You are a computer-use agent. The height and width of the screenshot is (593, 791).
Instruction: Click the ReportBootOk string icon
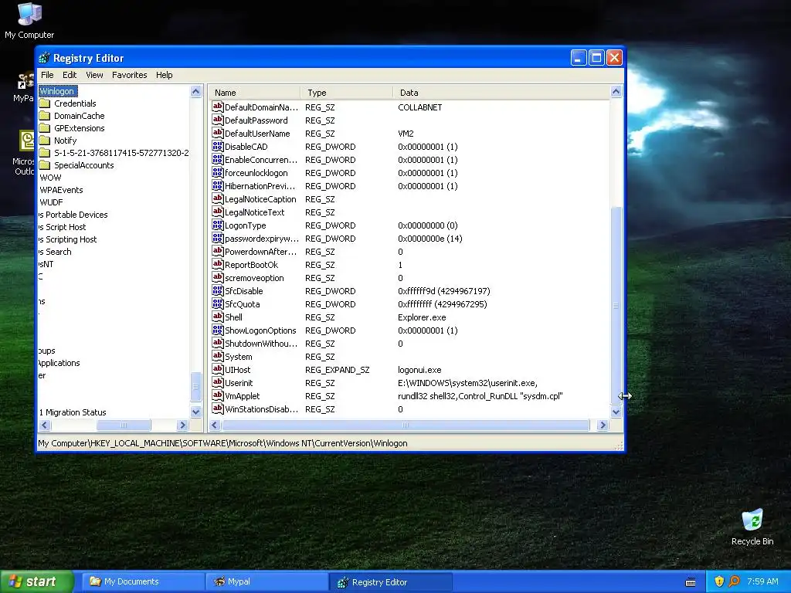(217, 264)
